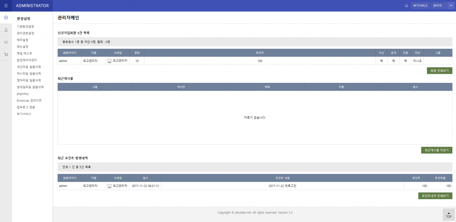Image resolution: width=456 pixels, height=222 pixels.
Task: Select 썸네일파일 일괄삭제 in the sidebar
Action: click(30, 87)
